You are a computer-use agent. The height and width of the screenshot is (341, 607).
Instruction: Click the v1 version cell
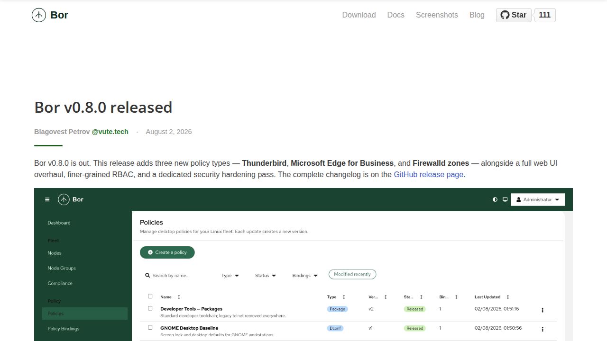coord(371,328)
